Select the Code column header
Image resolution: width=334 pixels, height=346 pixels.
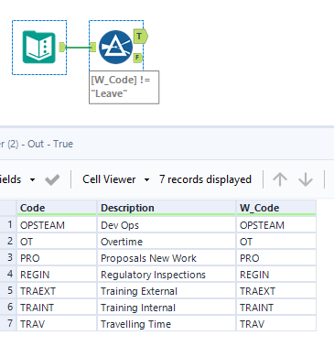[57, 208]
